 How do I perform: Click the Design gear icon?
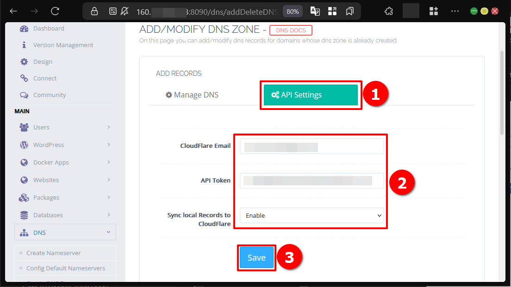click(x=24, y=61)
